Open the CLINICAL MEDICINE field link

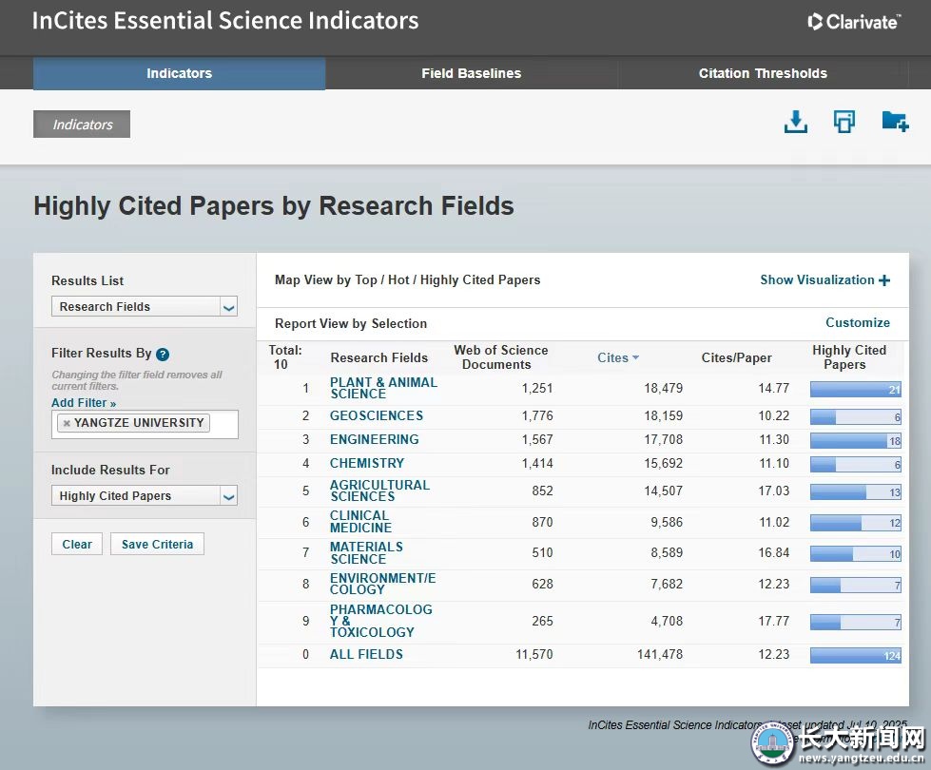pyautogui.click(x=361, y=521)
